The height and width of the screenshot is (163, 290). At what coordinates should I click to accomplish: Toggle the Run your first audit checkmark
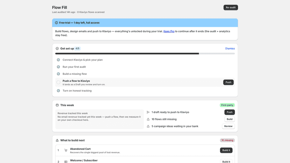tap(58, 67)
